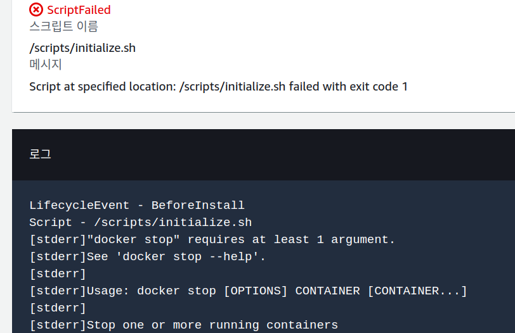Click the ScriptFailed error heading
Viewport: 515px width, 333px height.
[79, 10]
